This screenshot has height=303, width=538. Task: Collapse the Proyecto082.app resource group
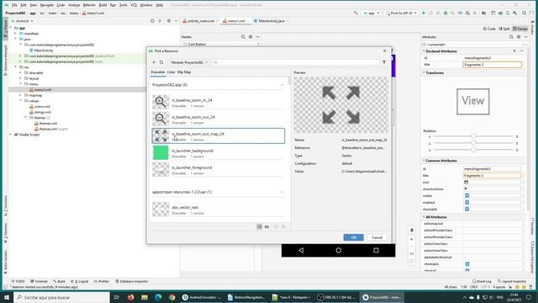282,85
